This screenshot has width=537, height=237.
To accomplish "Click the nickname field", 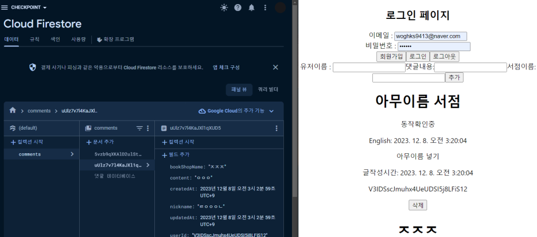I will coord(197,207).
